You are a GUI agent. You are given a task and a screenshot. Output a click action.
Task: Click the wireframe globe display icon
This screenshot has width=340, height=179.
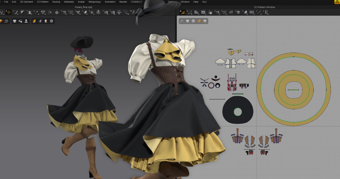click(51, 21)
